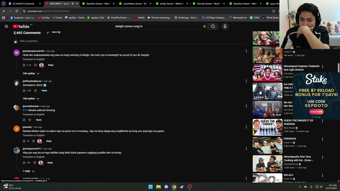Open Windows Start menu on taskbar

pos(151,187)
